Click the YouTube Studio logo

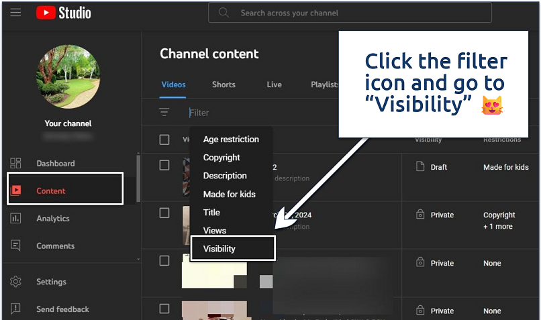[64, 13]
